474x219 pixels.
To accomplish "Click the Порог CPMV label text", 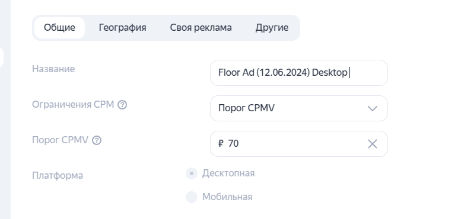I will 60,140.
